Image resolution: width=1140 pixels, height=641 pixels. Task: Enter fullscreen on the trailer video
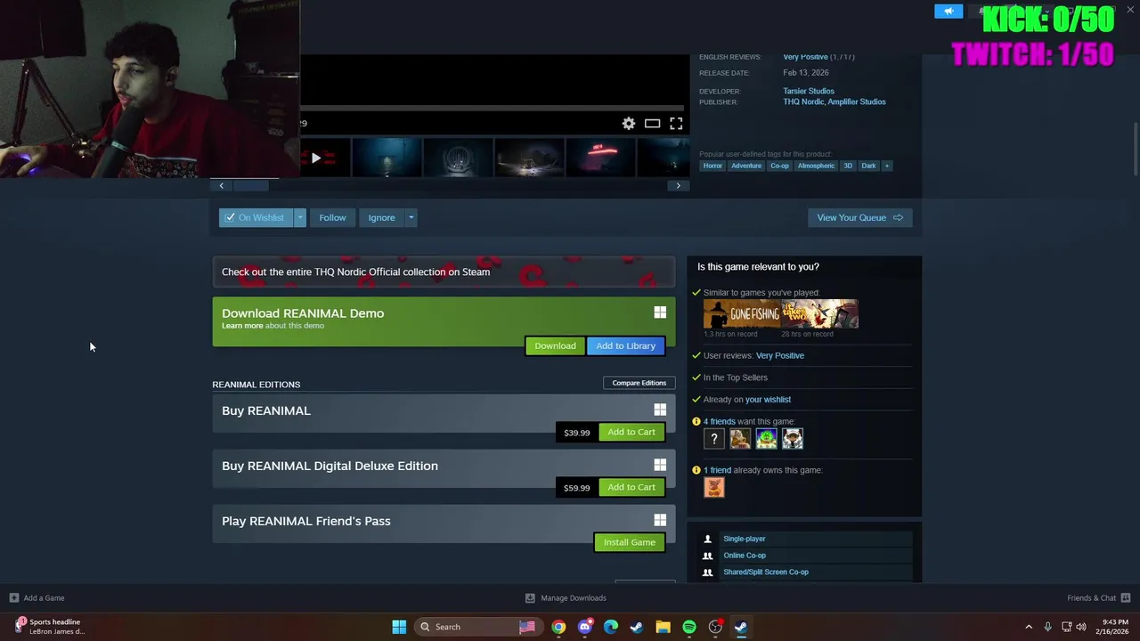(676, 124)
